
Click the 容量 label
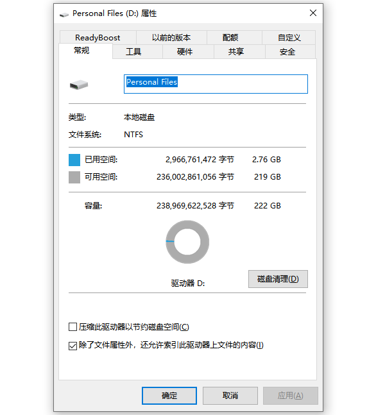(93, 206)
